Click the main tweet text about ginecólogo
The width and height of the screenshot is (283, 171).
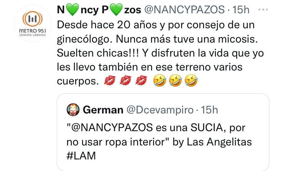[x=160, y=53]
